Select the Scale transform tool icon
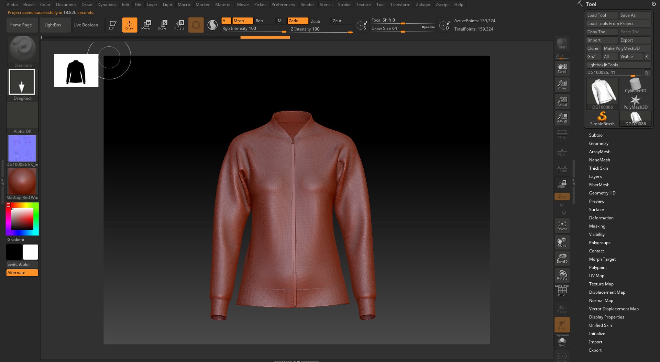Viewport: 660px width, 362px height. click(162, 25)
